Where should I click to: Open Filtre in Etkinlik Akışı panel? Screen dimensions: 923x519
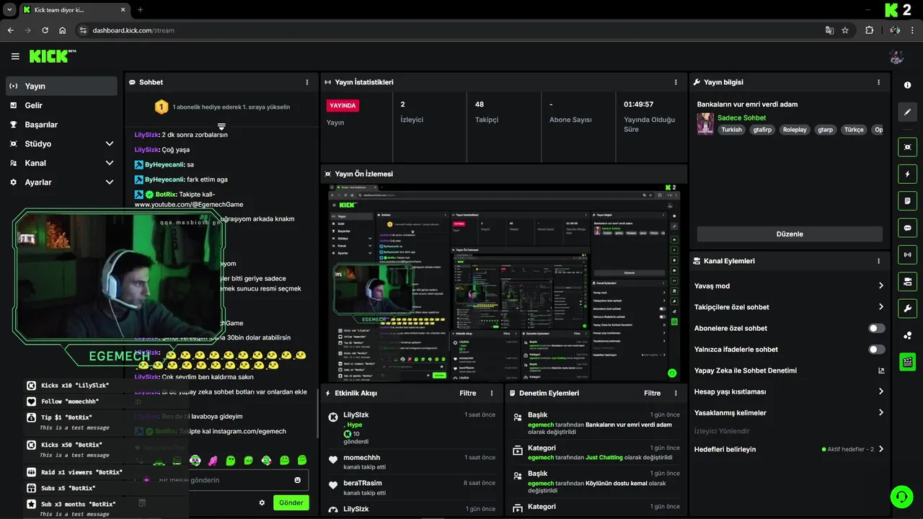[468, 394]
